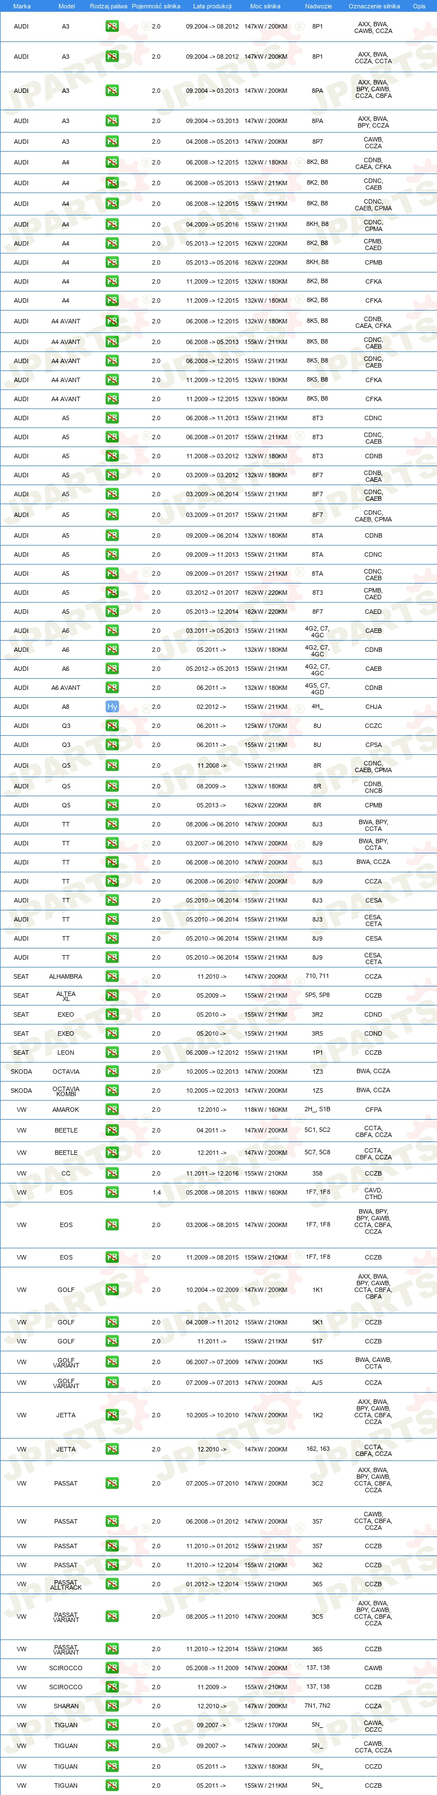
Task: Click the ALTEA XL model cell
Action: (x=66, y=996)
